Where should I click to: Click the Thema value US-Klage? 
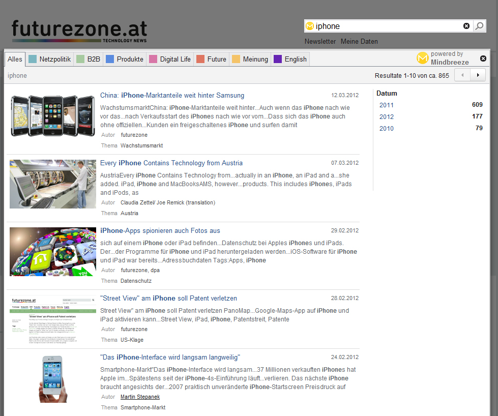coord(132,340)
